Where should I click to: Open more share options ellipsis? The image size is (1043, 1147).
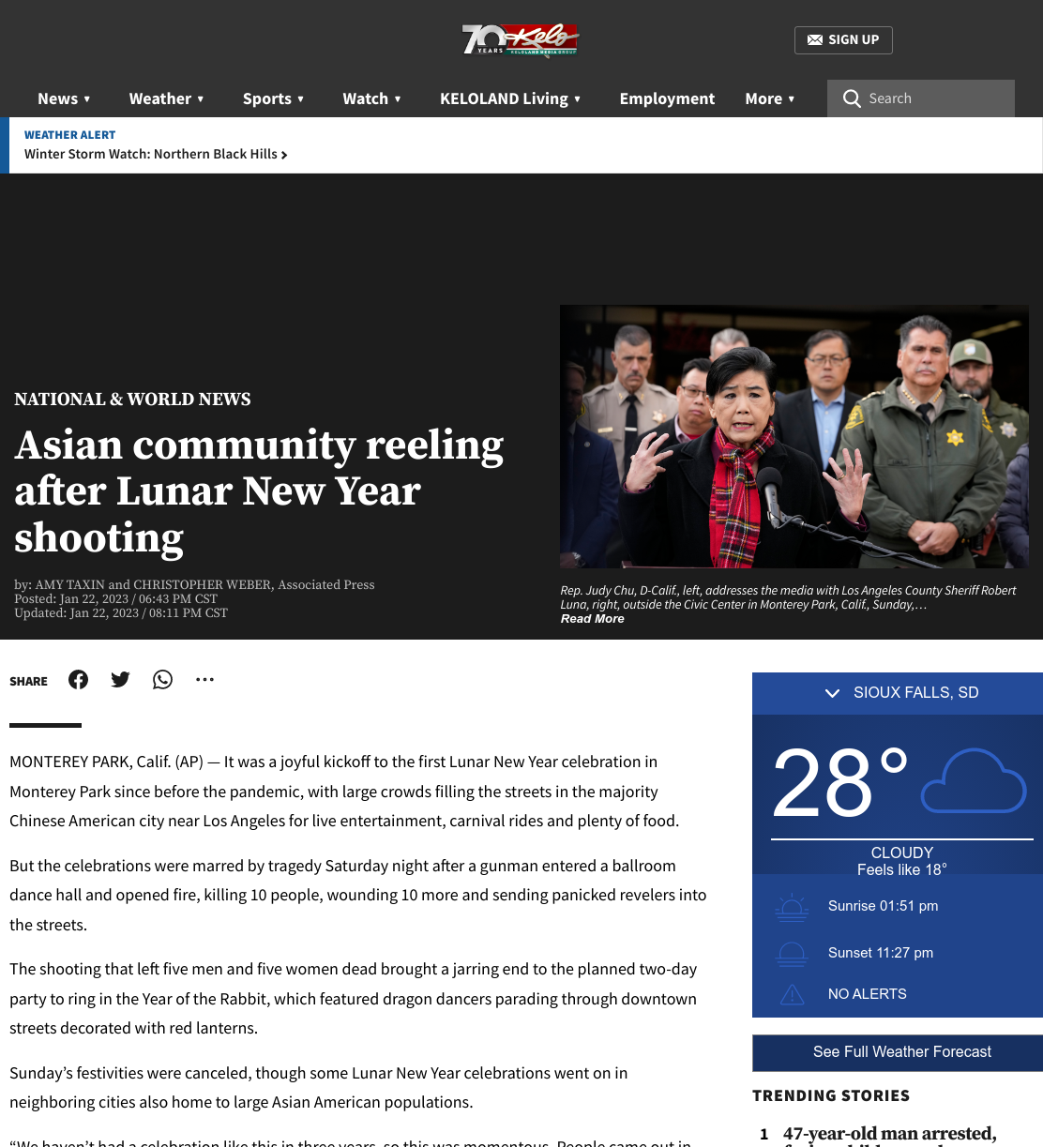point(204,680)
